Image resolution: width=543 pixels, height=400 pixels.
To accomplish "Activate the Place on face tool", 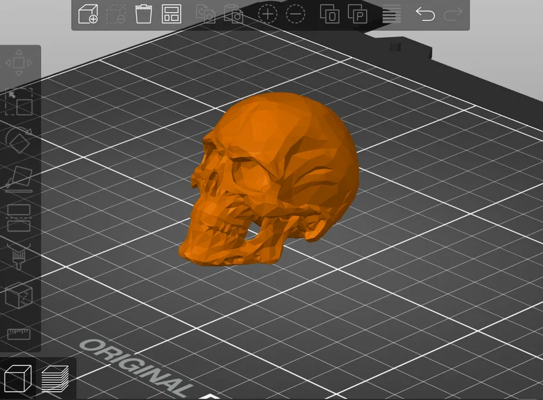I will point(19,178).
